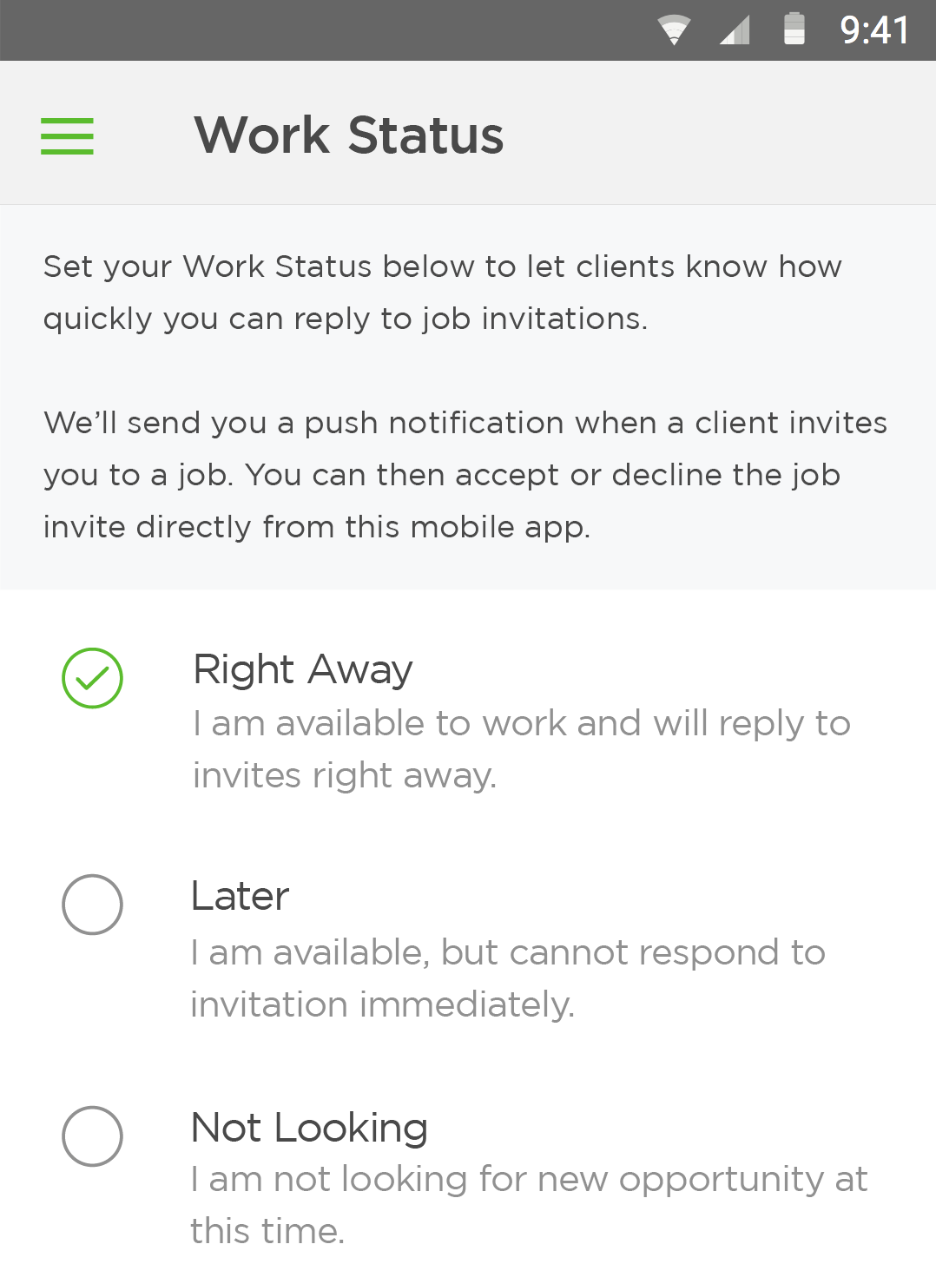Click the Right Away label text
This screenshot has height=1264, width=936.
click(301, 669)
